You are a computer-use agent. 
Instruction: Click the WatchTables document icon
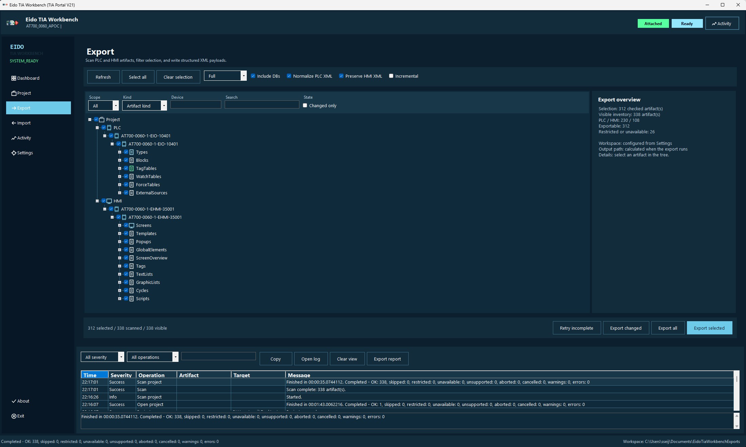(131, 177)
